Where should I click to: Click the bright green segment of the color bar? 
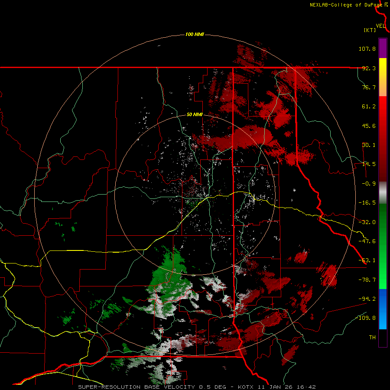pyautogui.click(x=383, y=246)
